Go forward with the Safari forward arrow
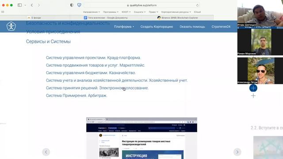Screen dimensions: 283x159 click(38, 5)
